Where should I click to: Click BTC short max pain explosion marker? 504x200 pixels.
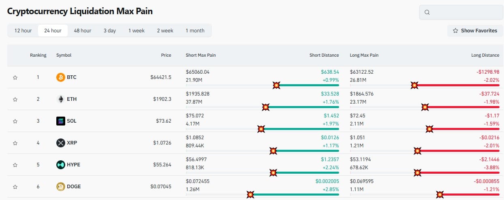click(276, 85)
